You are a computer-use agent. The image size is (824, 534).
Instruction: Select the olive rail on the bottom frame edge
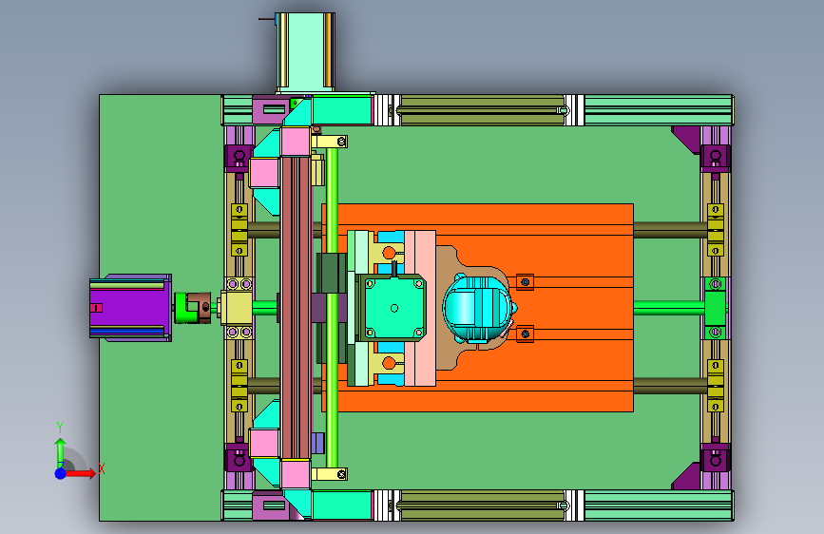click(483, 505)
